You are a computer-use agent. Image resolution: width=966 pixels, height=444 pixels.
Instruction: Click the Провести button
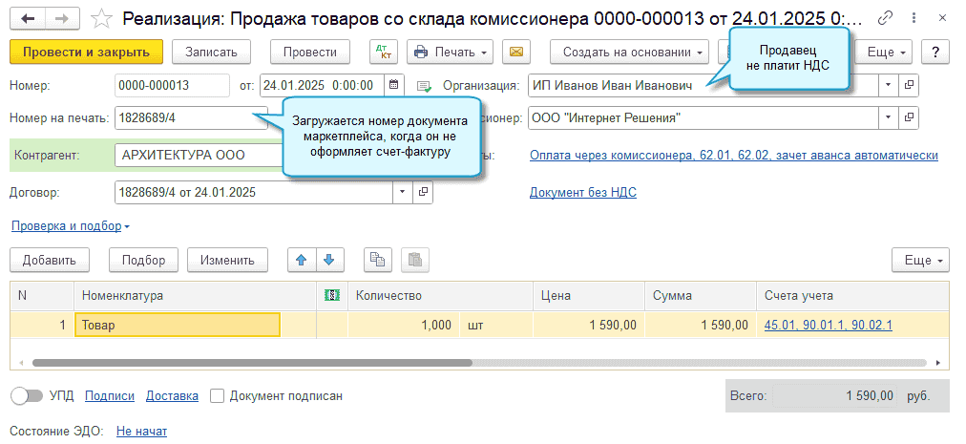pos(310,52)
